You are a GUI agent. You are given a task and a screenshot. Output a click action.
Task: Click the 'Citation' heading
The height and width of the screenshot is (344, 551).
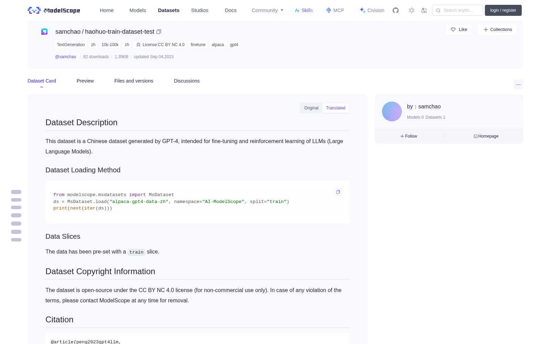(59, 320)
